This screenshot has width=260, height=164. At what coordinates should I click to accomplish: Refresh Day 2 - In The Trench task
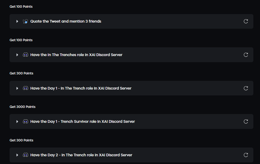click(246, 155)
